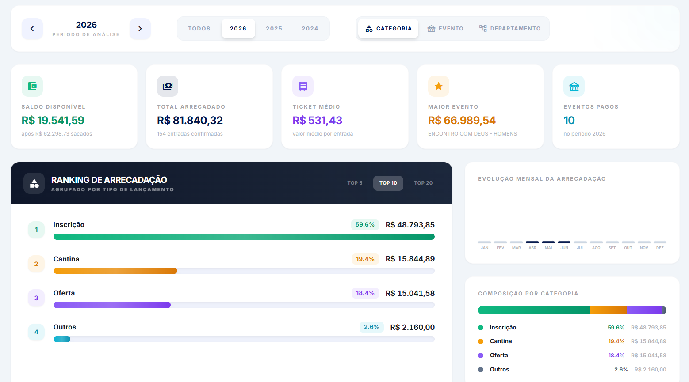Click the Total Arrecadado cash icon

[x=168, y=86]
